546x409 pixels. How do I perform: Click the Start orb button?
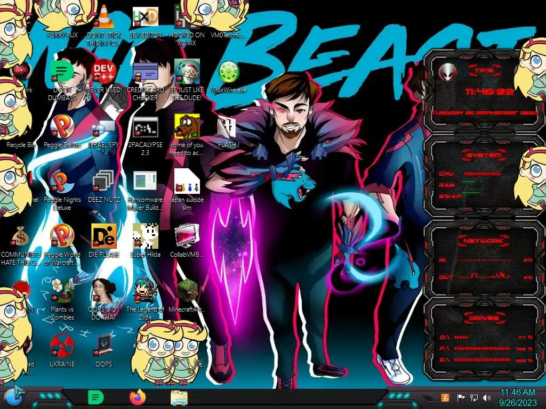(x=14, y=396)
